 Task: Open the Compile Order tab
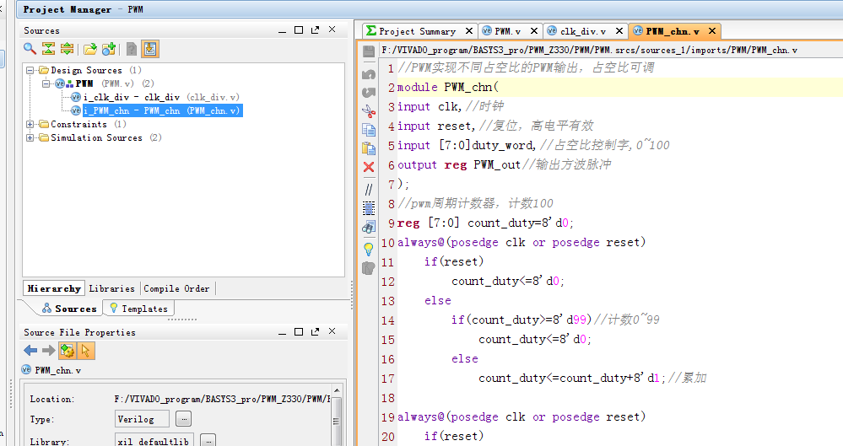click(176, 288)
